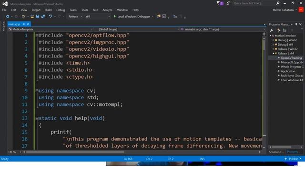Click the editor horizontal scrollbar thumb
This screenshot has height=171, width=305.
(x=75, y=152)
